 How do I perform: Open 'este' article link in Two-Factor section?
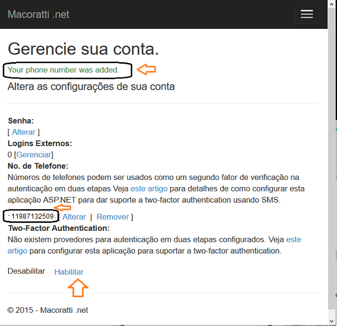point(294,240)
